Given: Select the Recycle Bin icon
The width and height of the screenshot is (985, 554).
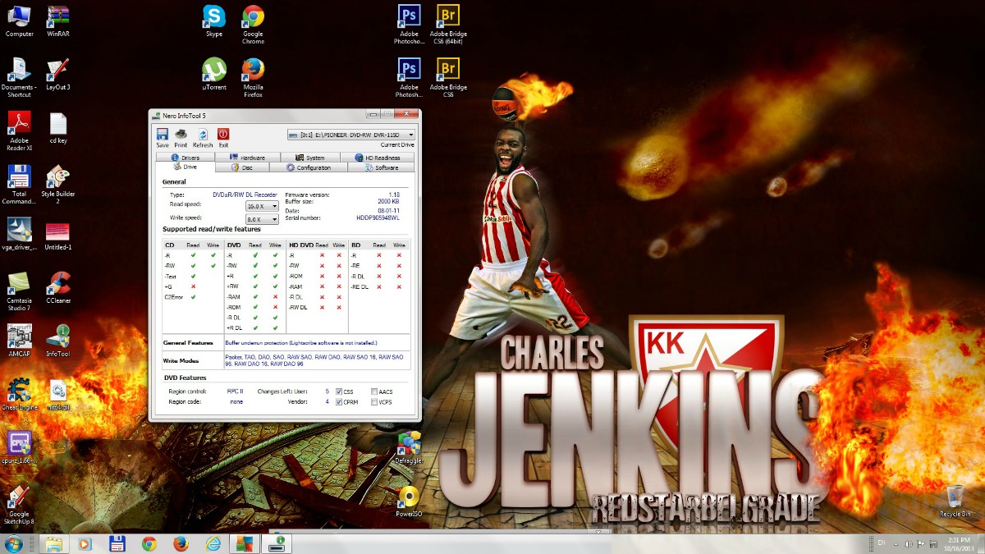Looking at the screenshot, I should (x=955, y=501).
